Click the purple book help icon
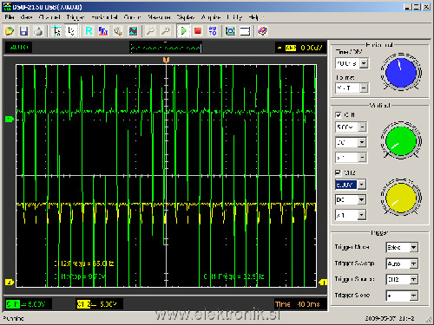Screen dimensions: 434x325 (263, 31)
